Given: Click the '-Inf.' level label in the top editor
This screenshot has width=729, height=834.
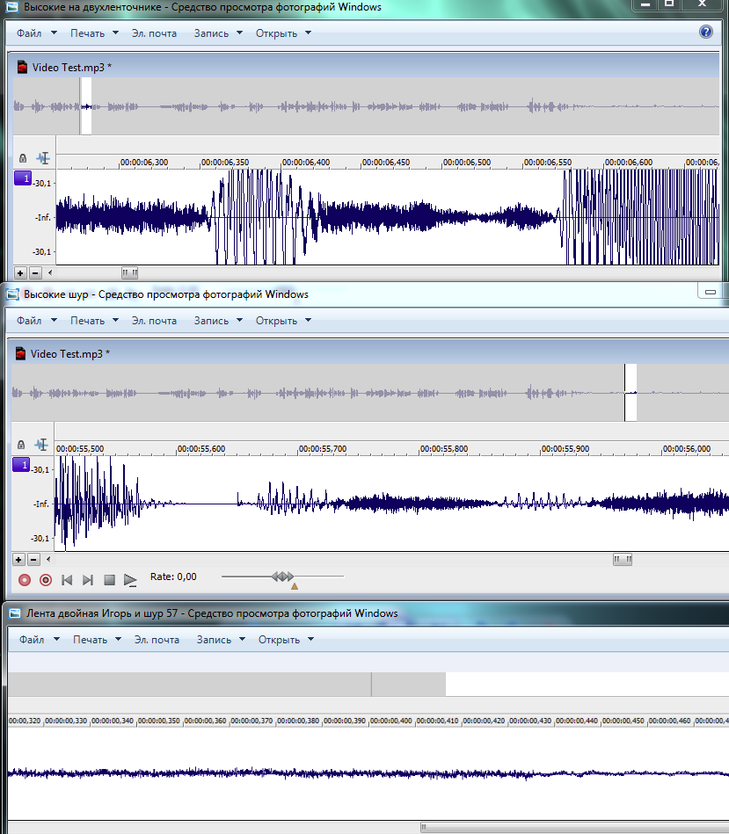Looking at the screenshot, I should (42, 218).
